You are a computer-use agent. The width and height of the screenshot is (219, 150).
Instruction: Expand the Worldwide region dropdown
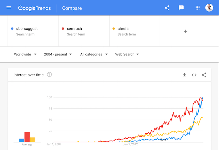(x=25, y=54)
